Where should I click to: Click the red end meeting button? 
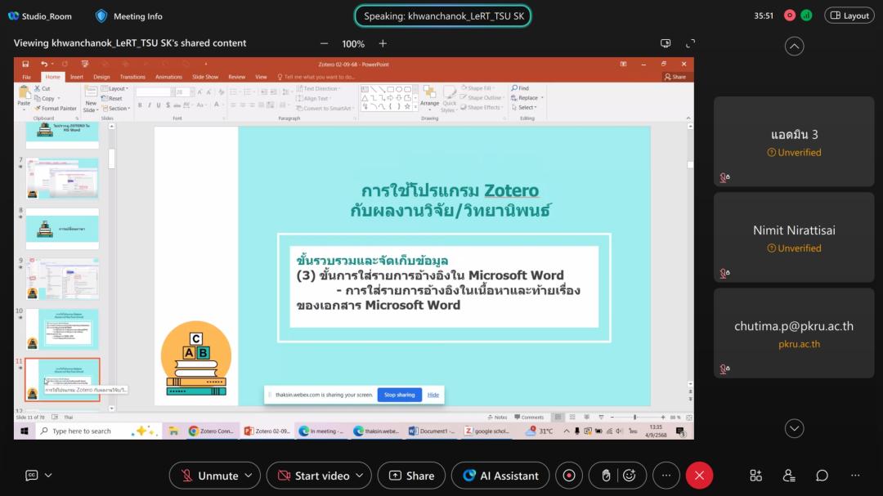[x=699, y=476]
